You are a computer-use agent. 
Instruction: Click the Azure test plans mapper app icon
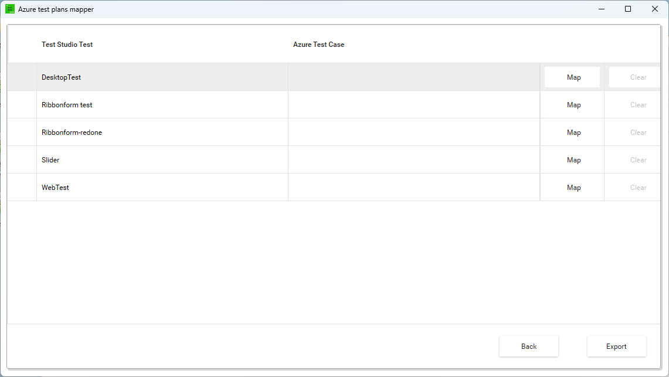pos(10,9)
